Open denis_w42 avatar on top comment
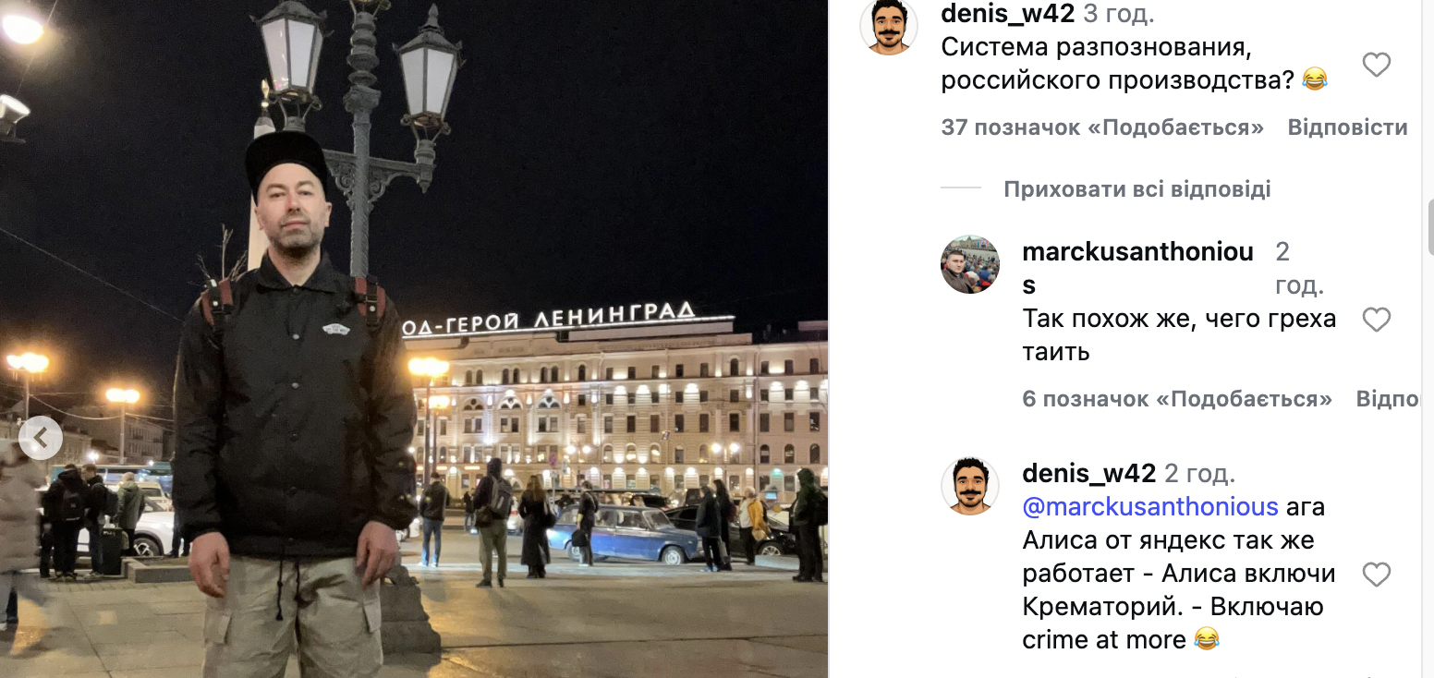Viewport: 1434px width, 678px height. coord(889,27)
